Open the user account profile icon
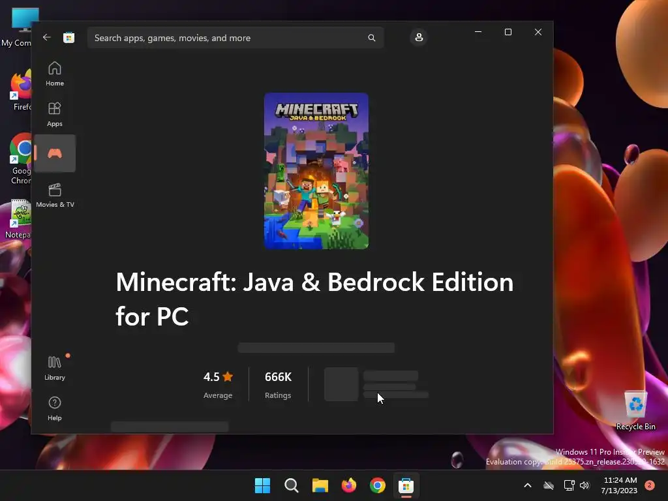 point(419,37)
